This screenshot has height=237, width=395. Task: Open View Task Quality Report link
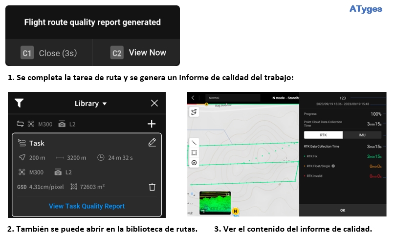(87, 206)
